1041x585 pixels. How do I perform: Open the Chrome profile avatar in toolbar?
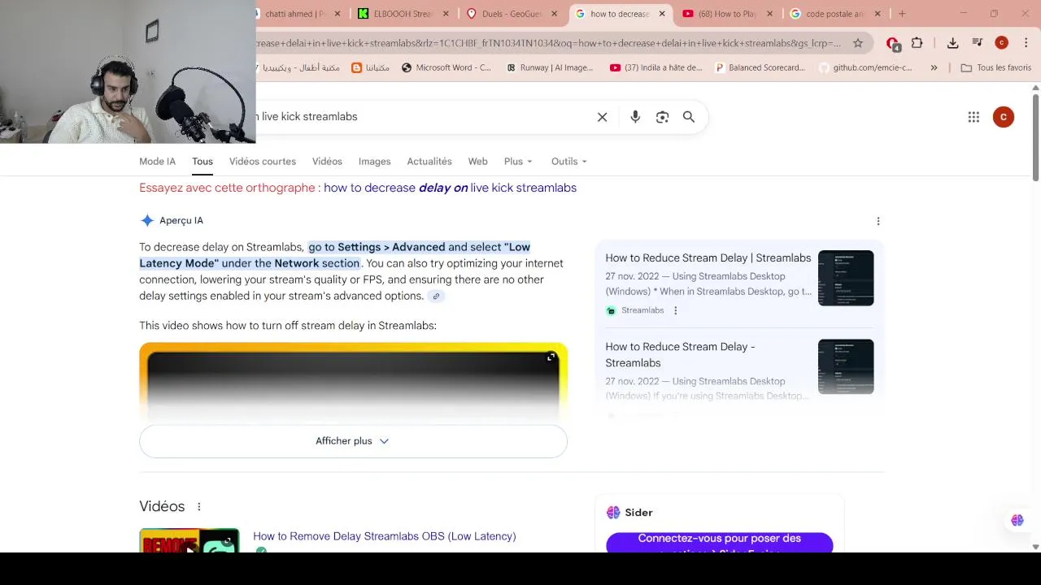coord(1002,43)
